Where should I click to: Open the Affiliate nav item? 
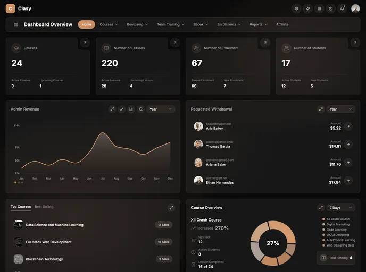click(282, 24)
